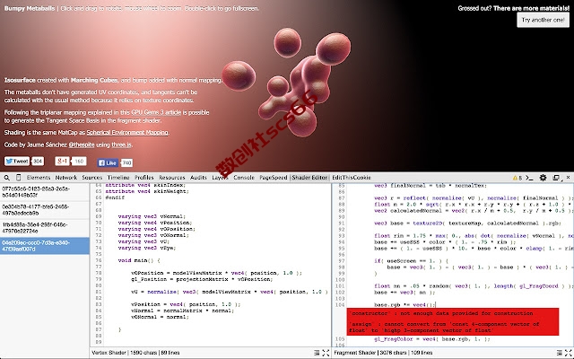574x359 pixels.
Task: Click the 'varying vec3 vEye;' line
Action: (x=147, y=248)
